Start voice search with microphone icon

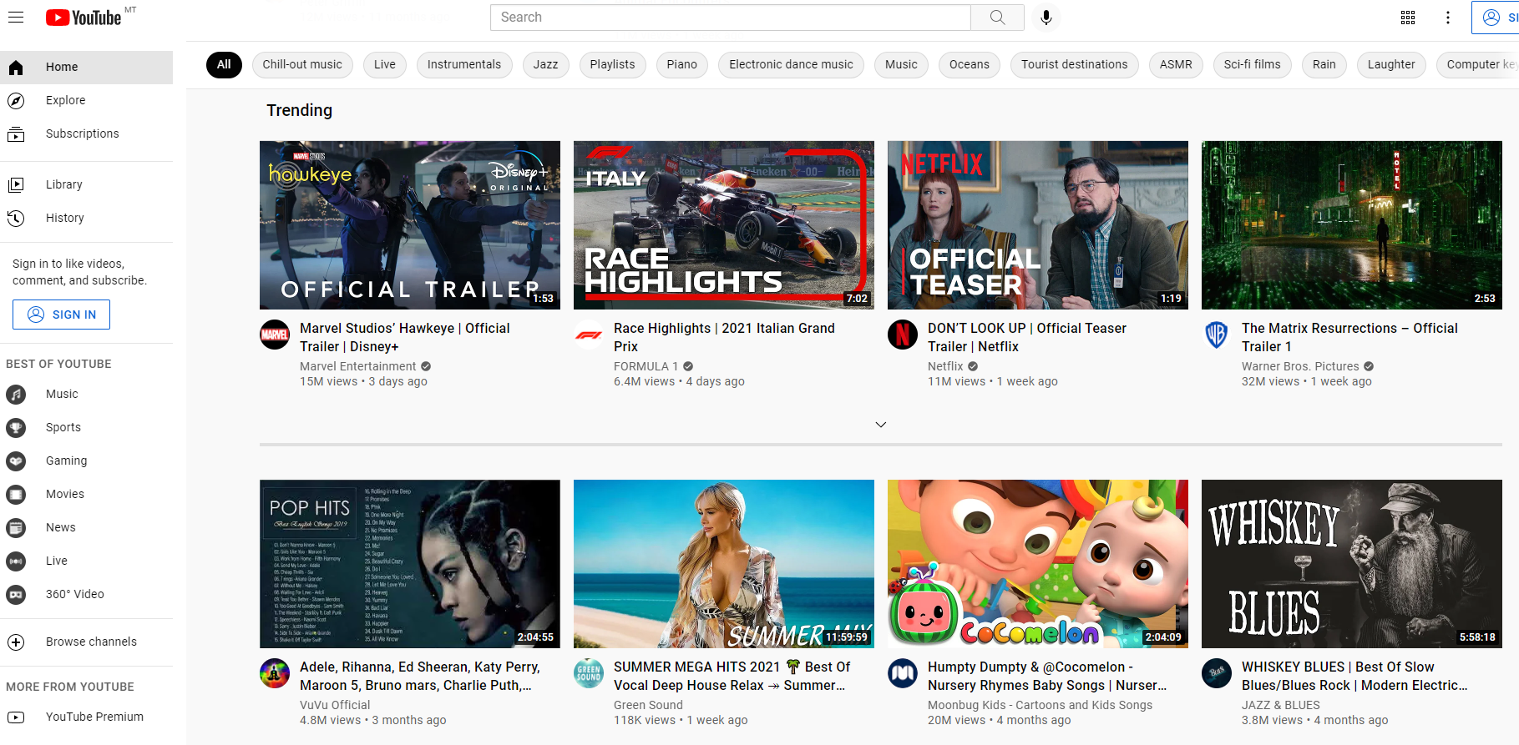point(1046,18)
